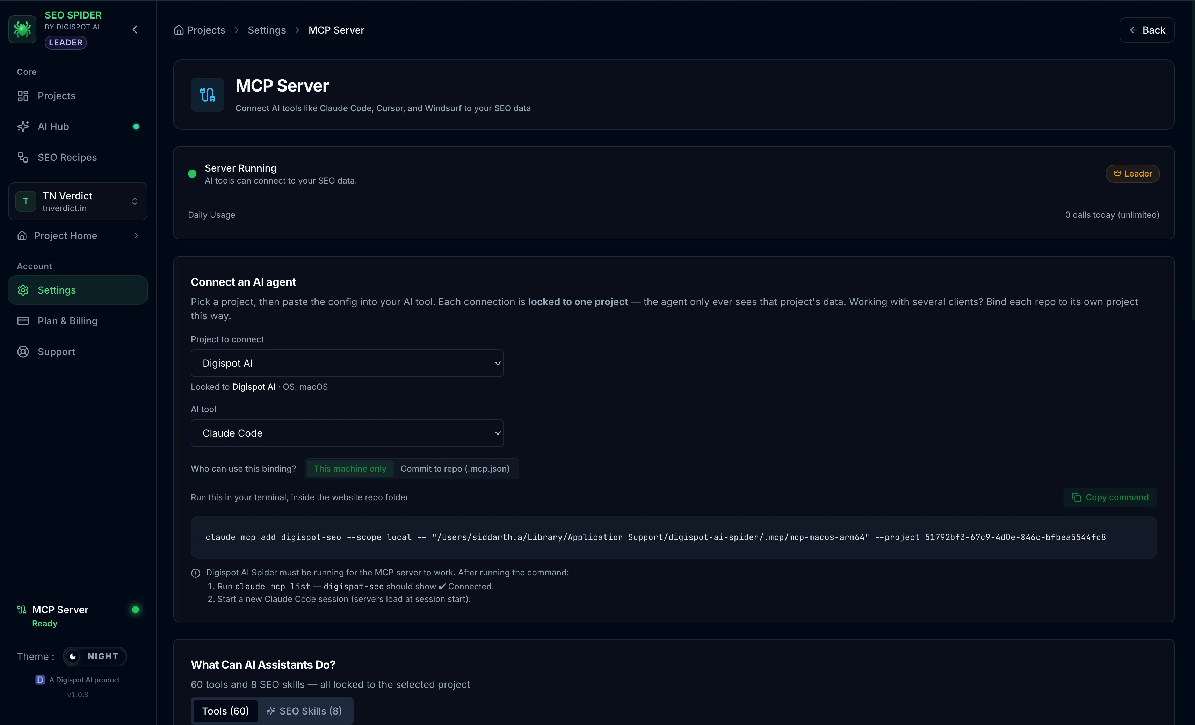This screenshot has height=725, width=1195.
Task: Click the green dot beside MCP Server Ready
Action: [136, 610]
